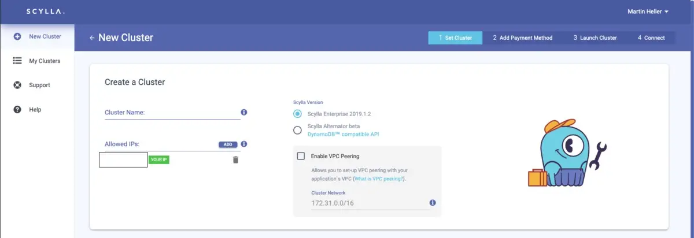Click the My Clusters list icon

(x=17, y=61)
